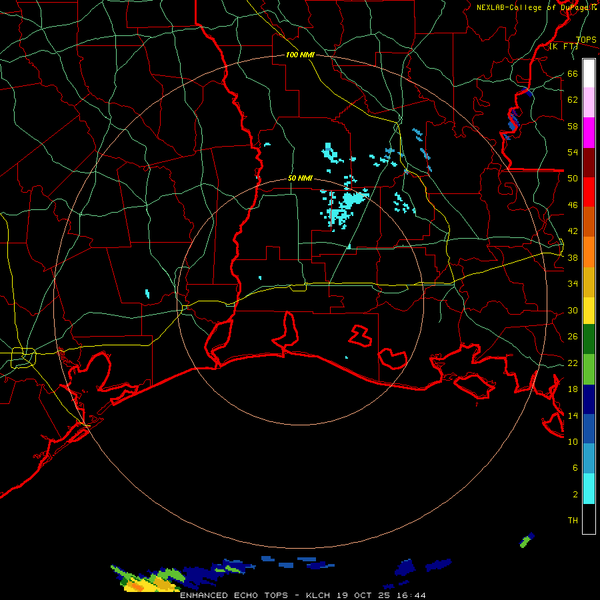Click the 34 legend value
The width and height of the screenshot is (600, 600).
(x=573, y=283)
